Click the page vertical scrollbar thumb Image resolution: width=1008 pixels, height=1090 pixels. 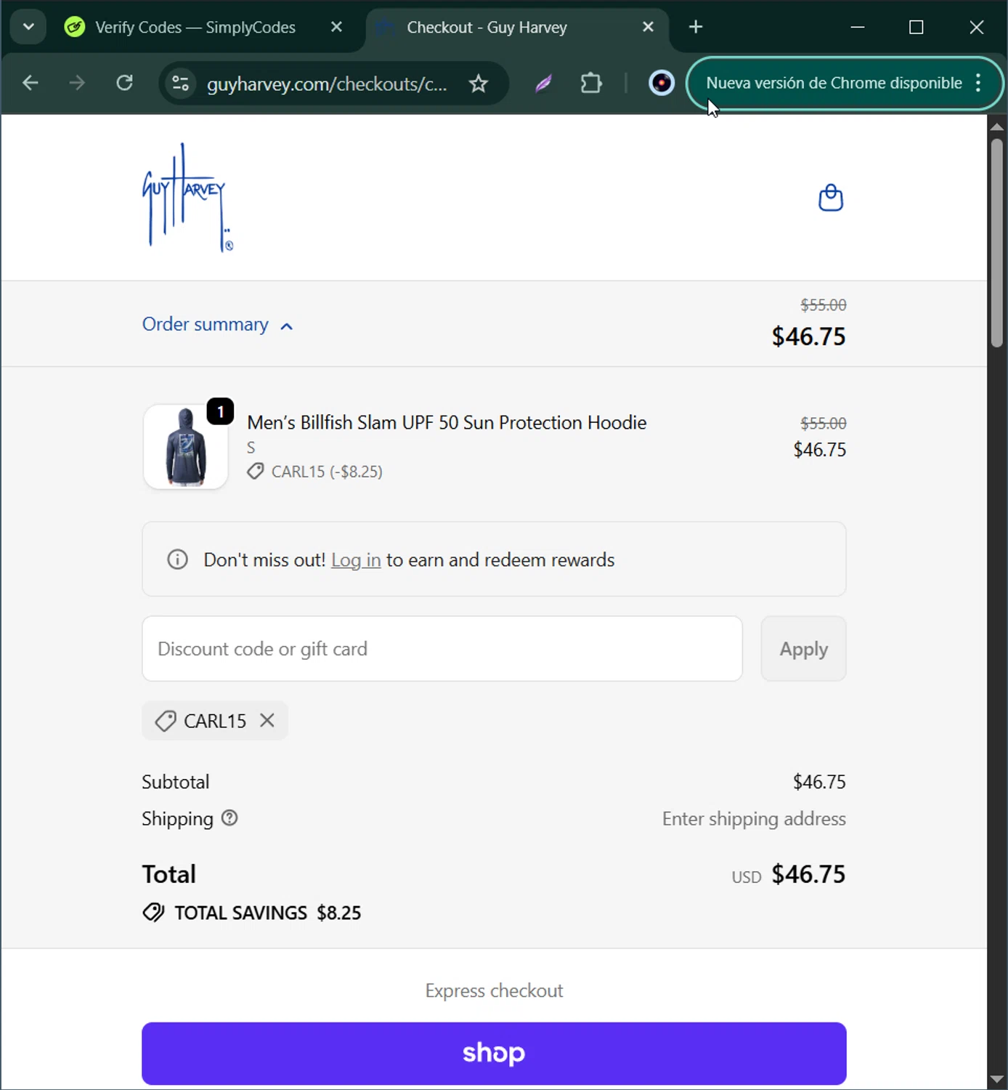(996, 243)
